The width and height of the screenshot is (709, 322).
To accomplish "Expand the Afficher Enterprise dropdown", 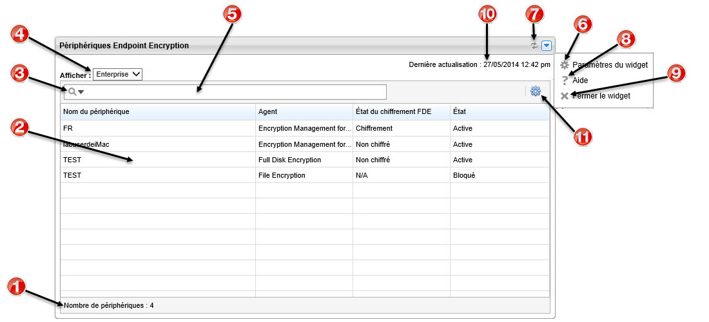I will click(x=117, y=75).
